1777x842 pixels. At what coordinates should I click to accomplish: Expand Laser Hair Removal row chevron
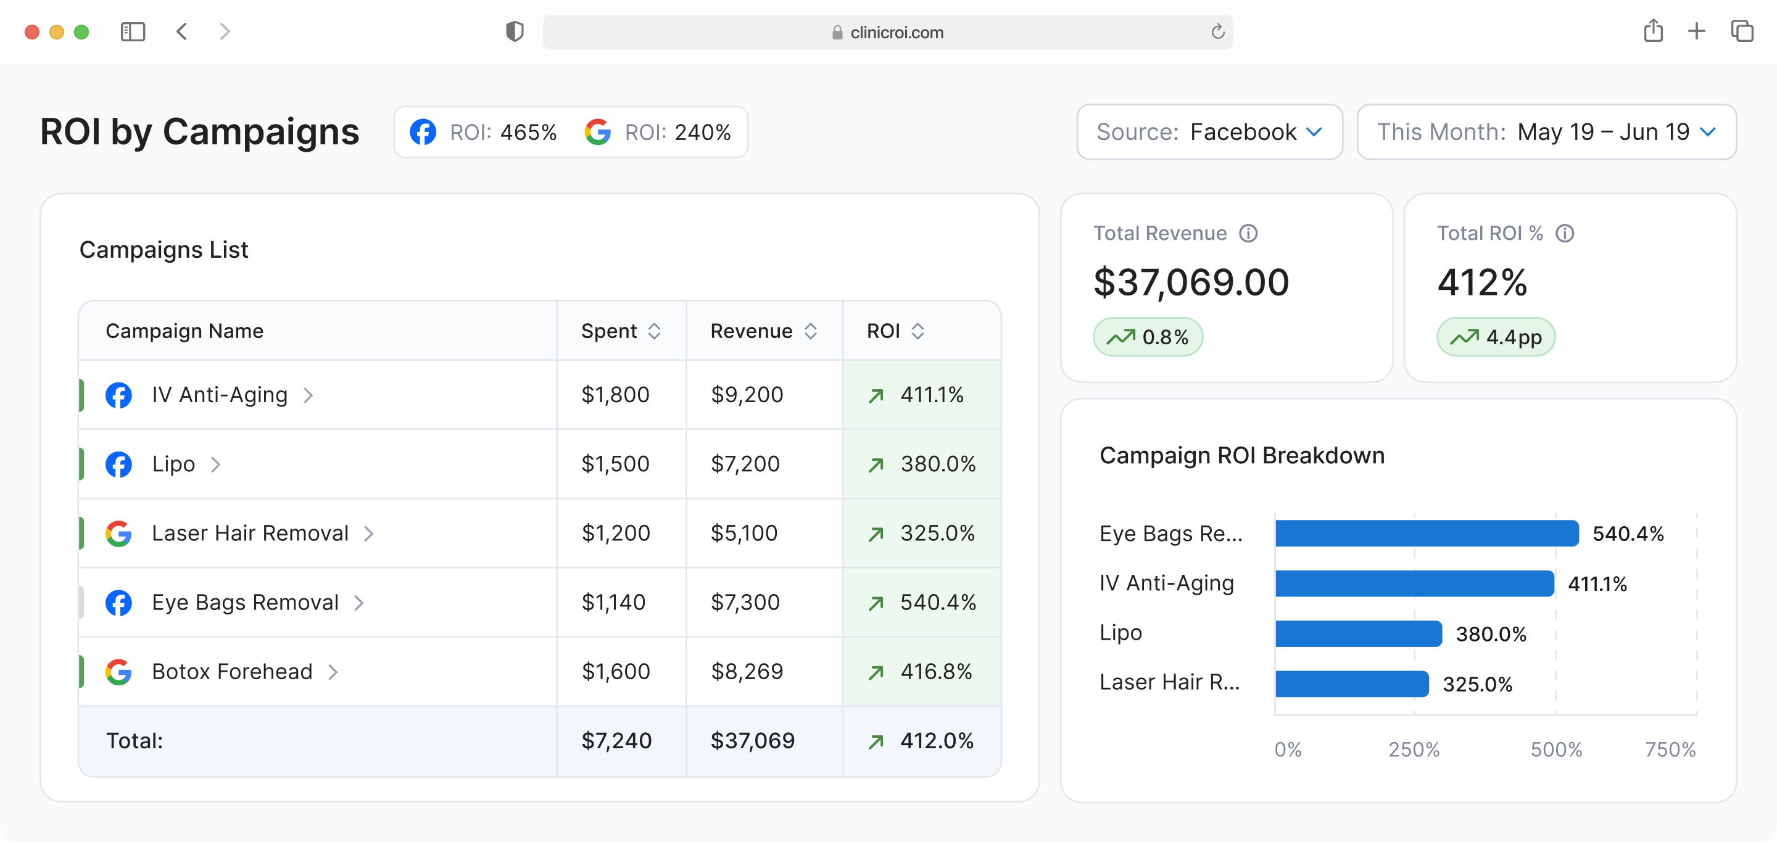click(368, 533)
